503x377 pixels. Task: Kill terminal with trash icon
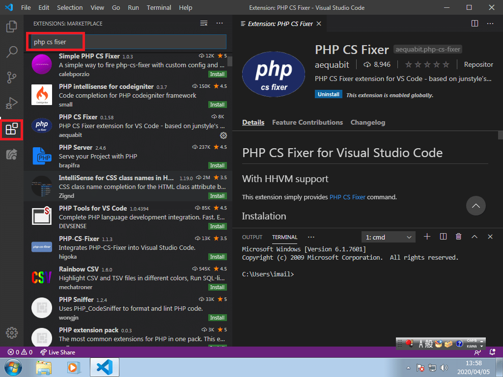tap(458, 237)
